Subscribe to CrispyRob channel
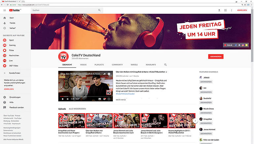The image size is (254, 144). pyautogui.click(x=206, y=123)
